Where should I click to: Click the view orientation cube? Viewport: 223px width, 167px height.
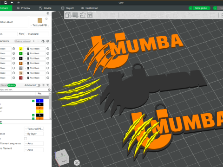tap(62, 157)
